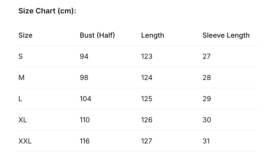Click the "Bust (Half)" column header

point(97,35)
